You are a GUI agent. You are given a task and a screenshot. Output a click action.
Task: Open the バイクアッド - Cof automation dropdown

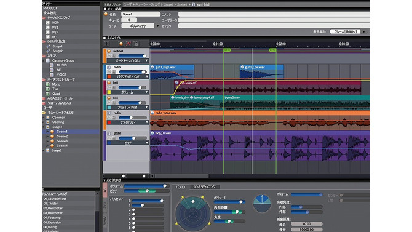coord(128,76)
